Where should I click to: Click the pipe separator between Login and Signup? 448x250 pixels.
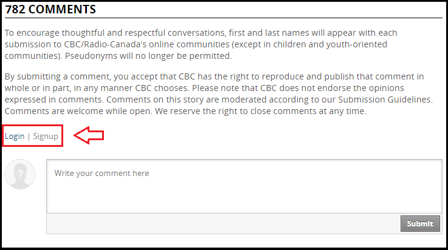pyautogui.click(x=29, y=137)
